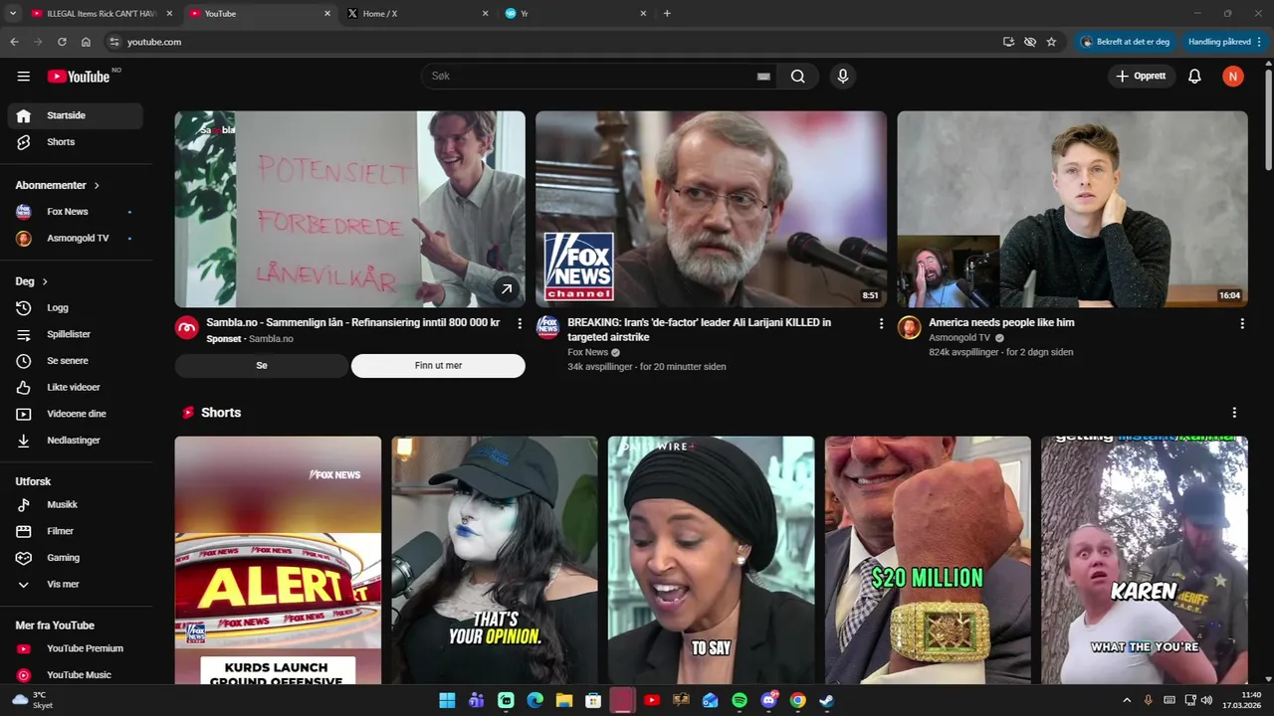The height and width of the screenshot is (716, 1274).
Task: Start voice search with the microphone
Action: point(843,77)
